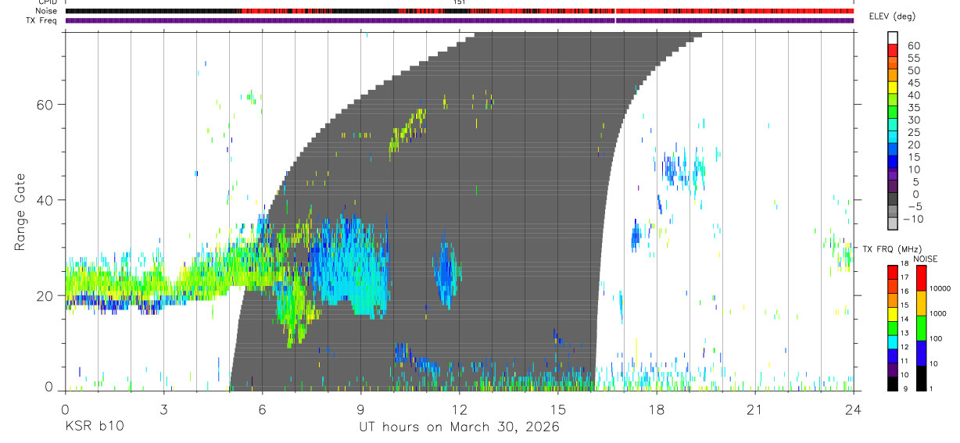Click the red-black Noise strip above plot
Screen dimensions: 960x443
coord(460,11)
